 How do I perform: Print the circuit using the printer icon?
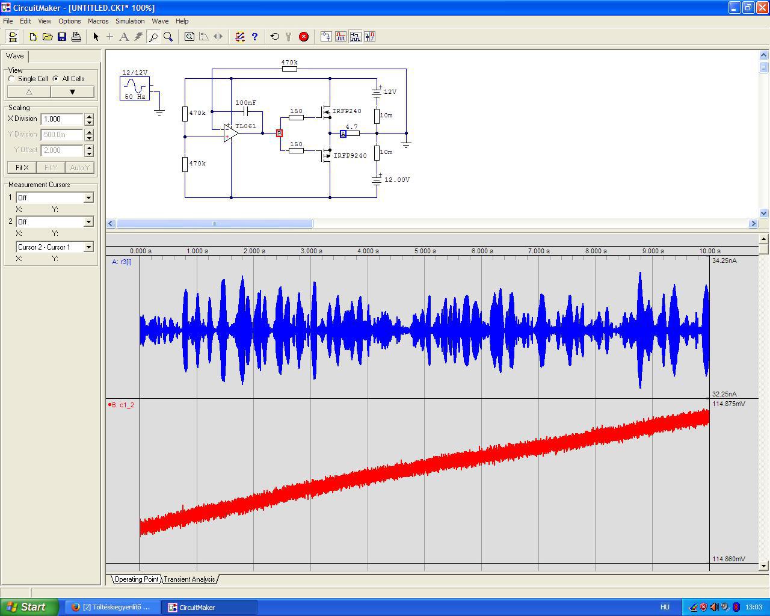click(x=76, y=37)
